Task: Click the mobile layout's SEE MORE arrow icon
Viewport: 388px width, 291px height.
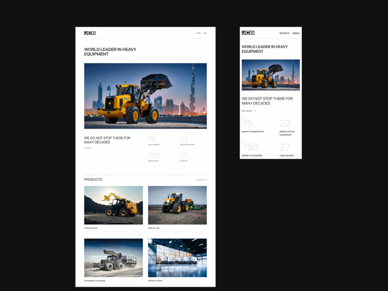Action: [255, 111]
